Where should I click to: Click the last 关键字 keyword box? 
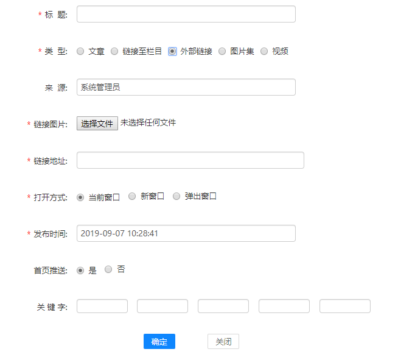tap(345, 306)
